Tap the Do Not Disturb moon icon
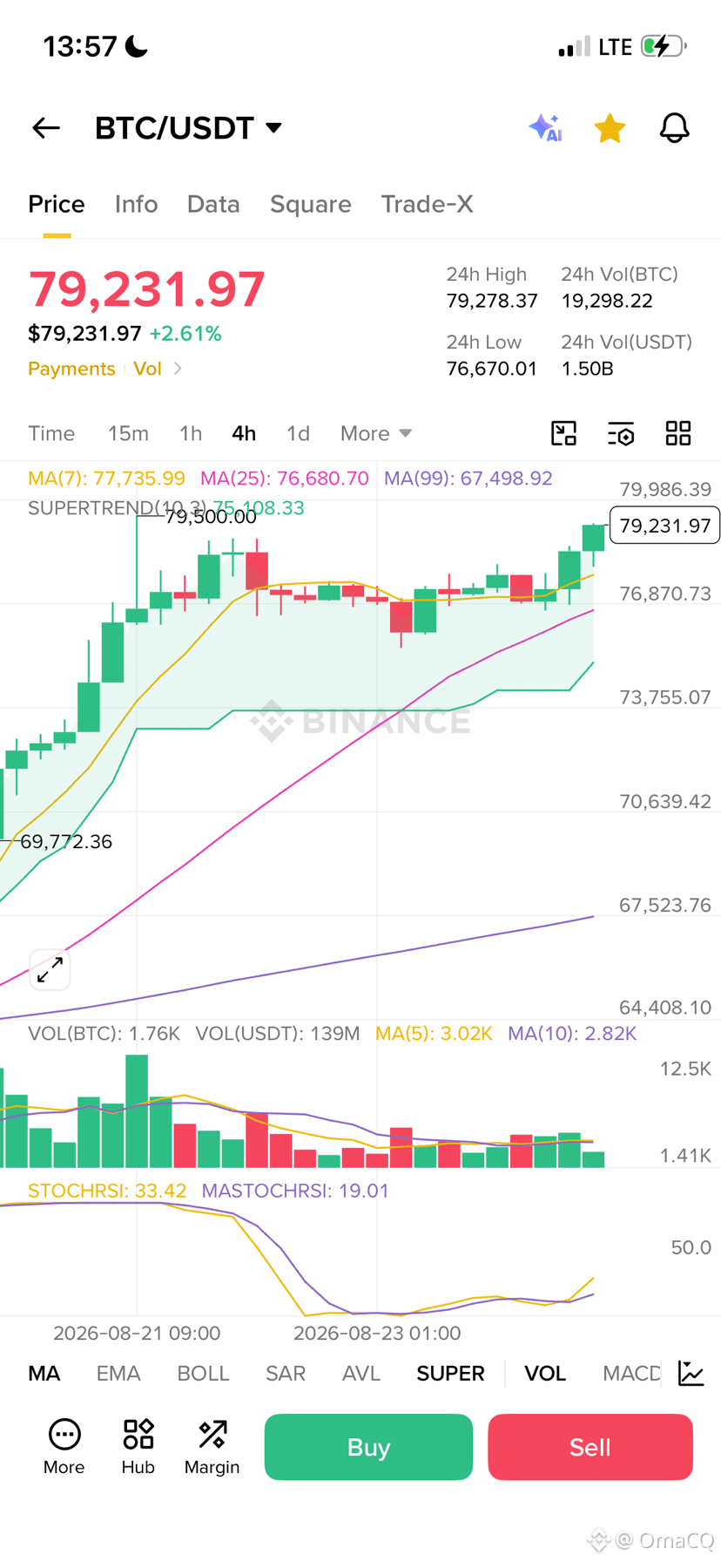The image size is (721, 1562). 137,46
